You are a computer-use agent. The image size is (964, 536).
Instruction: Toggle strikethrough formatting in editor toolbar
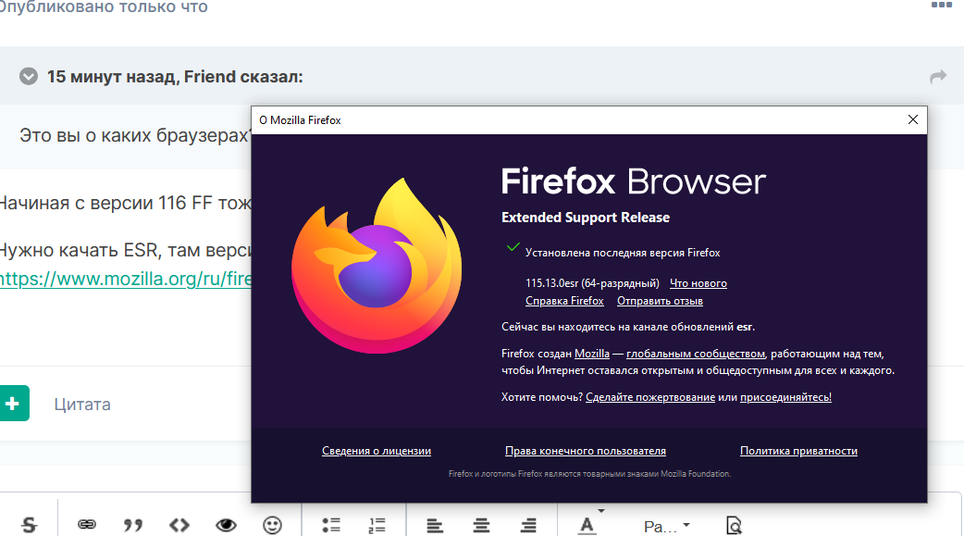tap(29, 525)
